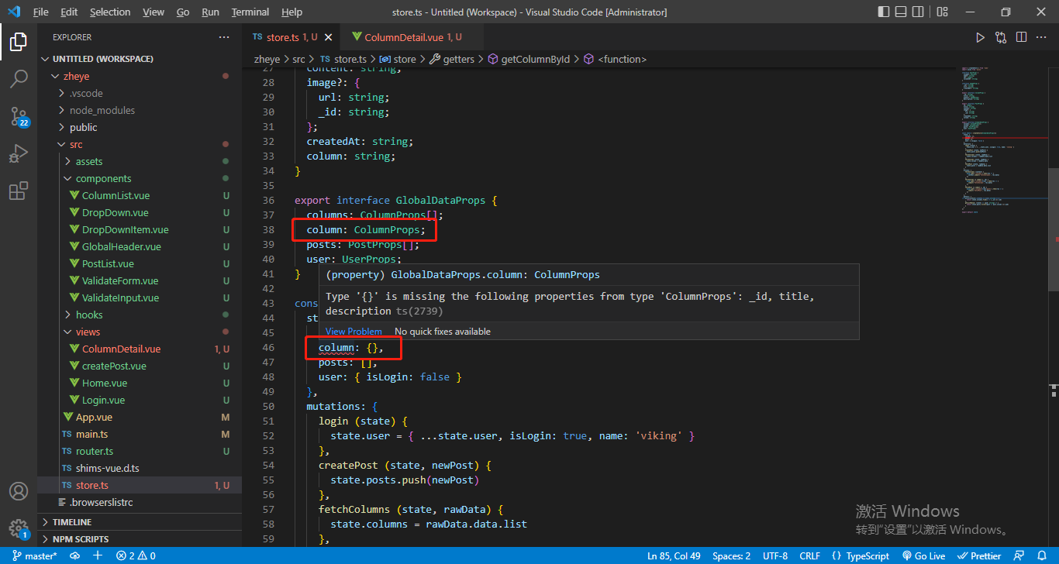The image size is (1059, 564).
Task: Click Ln 85, Col 49 status item
Action: [674, 555]
